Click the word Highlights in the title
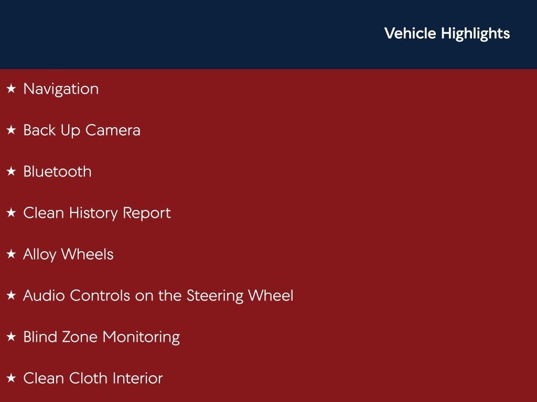The image size is (537, 402). pos(475,33)
